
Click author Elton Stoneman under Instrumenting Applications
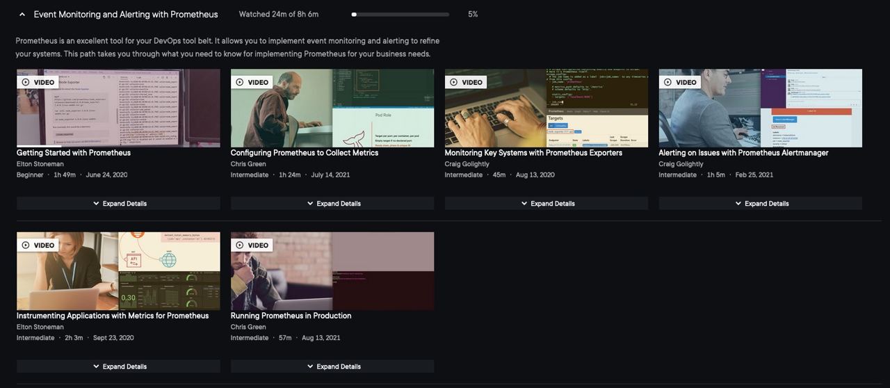click(40, 327)
